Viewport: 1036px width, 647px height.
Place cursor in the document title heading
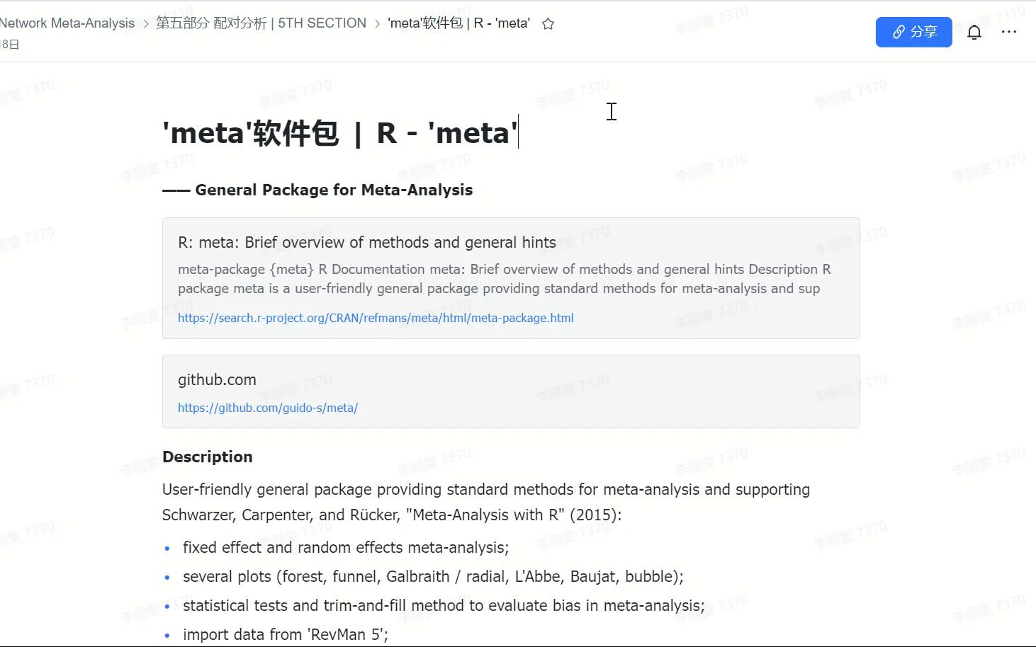tap(340, 133)
